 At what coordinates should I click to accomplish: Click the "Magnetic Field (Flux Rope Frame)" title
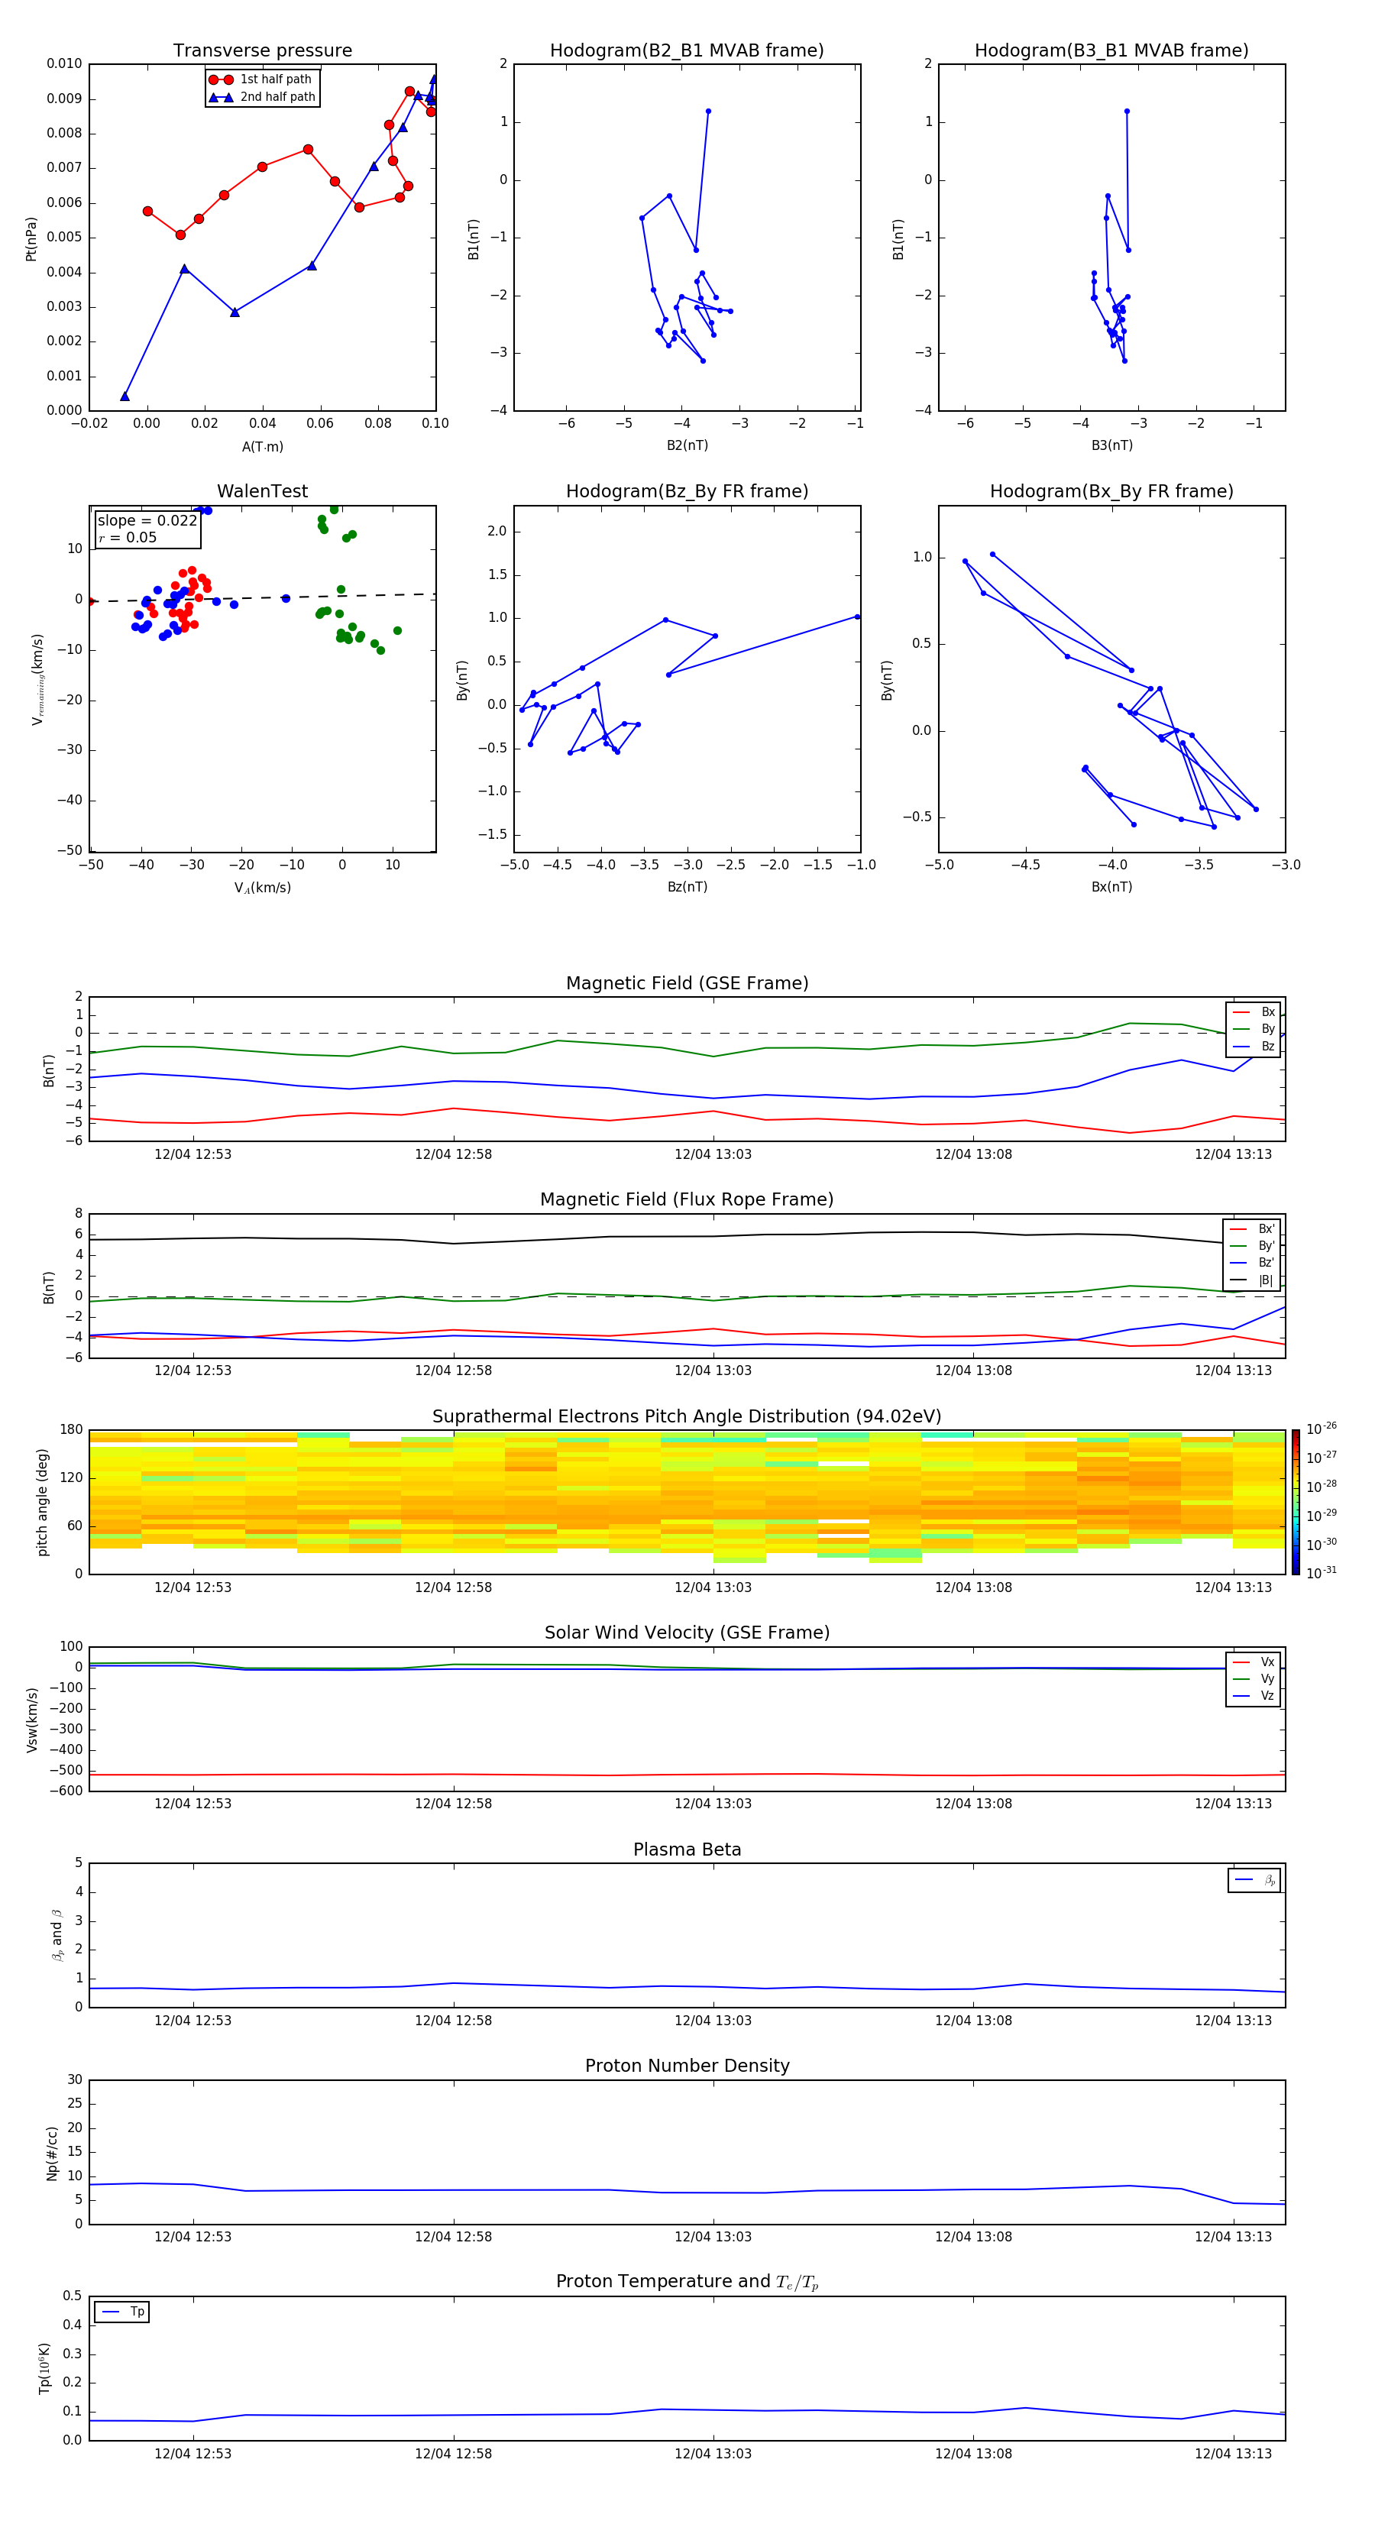tap(687, 1200)
